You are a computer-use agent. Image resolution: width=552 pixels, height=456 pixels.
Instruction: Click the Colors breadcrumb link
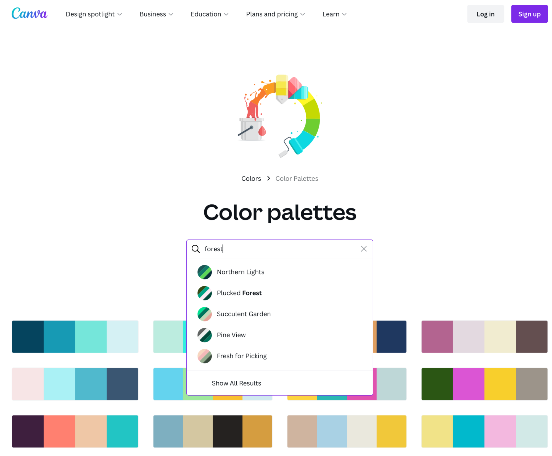click(x=251, y=178)
